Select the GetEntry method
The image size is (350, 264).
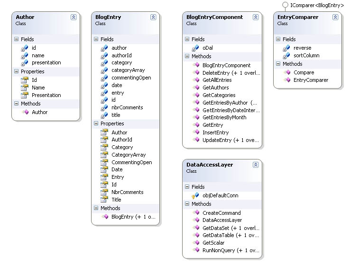213,125
